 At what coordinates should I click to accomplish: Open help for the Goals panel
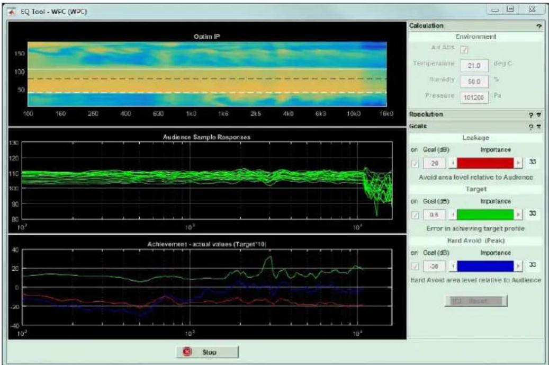tap(531, 127)
